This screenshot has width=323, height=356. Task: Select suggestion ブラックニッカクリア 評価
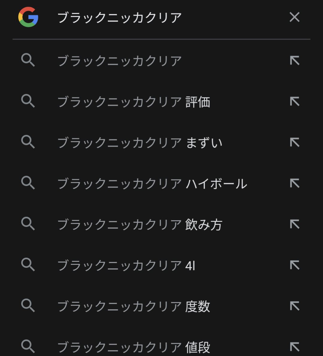point(134,102)
